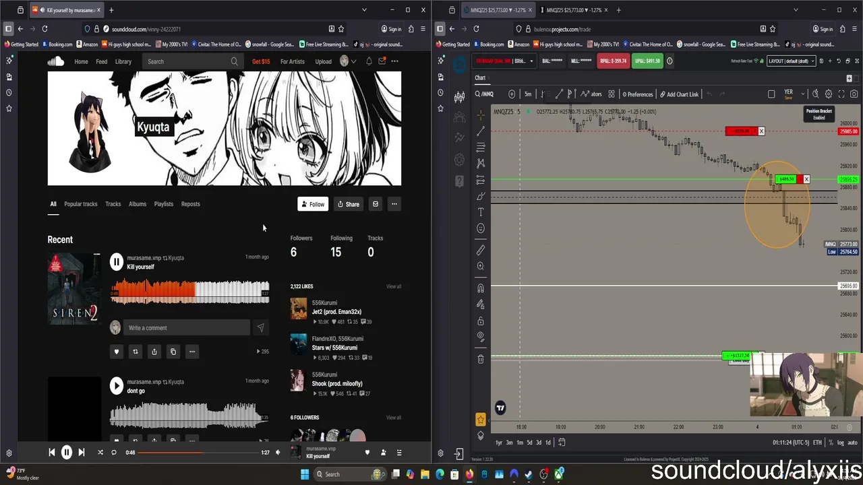Skip to previous track in player bar
Screen dimensions: 863x485
[52, 453]
